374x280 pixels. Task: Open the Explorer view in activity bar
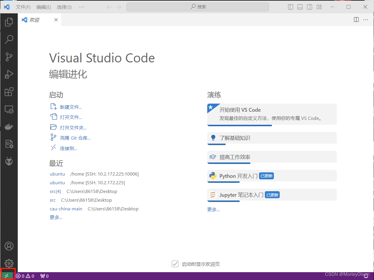(x=9, y=22)
